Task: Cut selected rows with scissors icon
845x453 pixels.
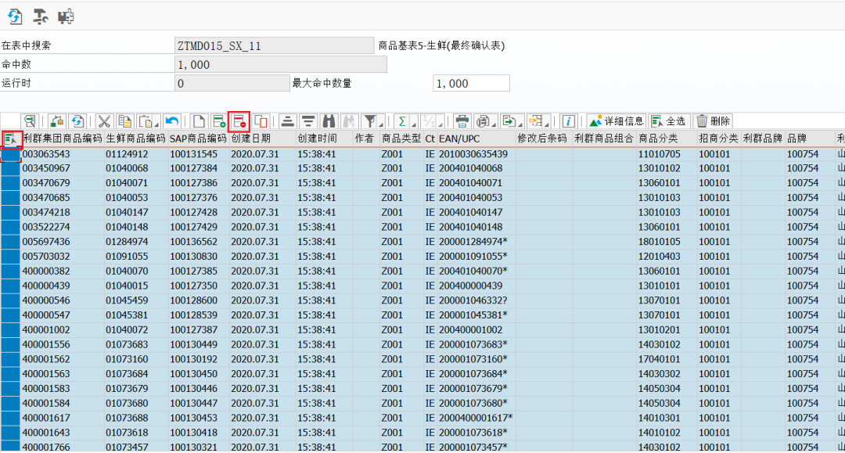Action: tap(104, 121)
